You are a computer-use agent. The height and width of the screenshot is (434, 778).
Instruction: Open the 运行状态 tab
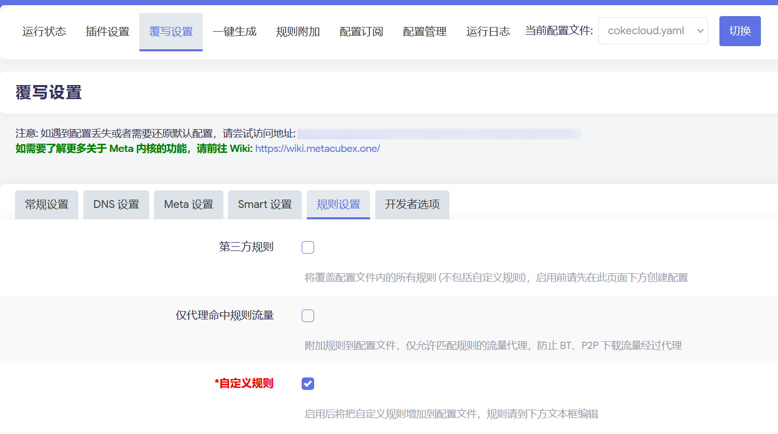[x=44, y=32]
